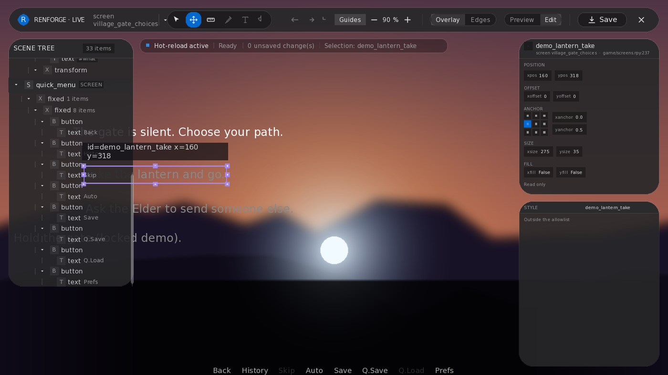Image resolution: width=668 pixels, height=375 pixels.
Task: Collapse the 'fixed 1 items' node
Action: (x=29, y=99)
